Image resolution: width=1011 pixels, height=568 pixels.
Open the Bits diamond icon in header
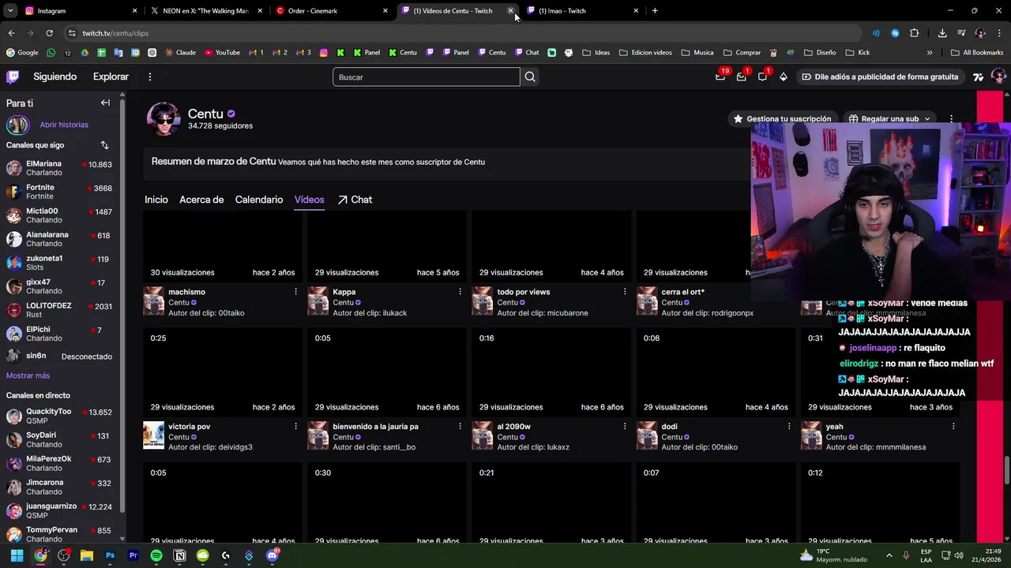[x=783, y=77]
